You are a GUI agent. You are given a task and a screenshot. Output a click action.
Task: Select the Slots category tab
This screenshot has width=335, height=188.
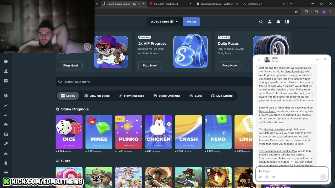(x=196, y=96)
